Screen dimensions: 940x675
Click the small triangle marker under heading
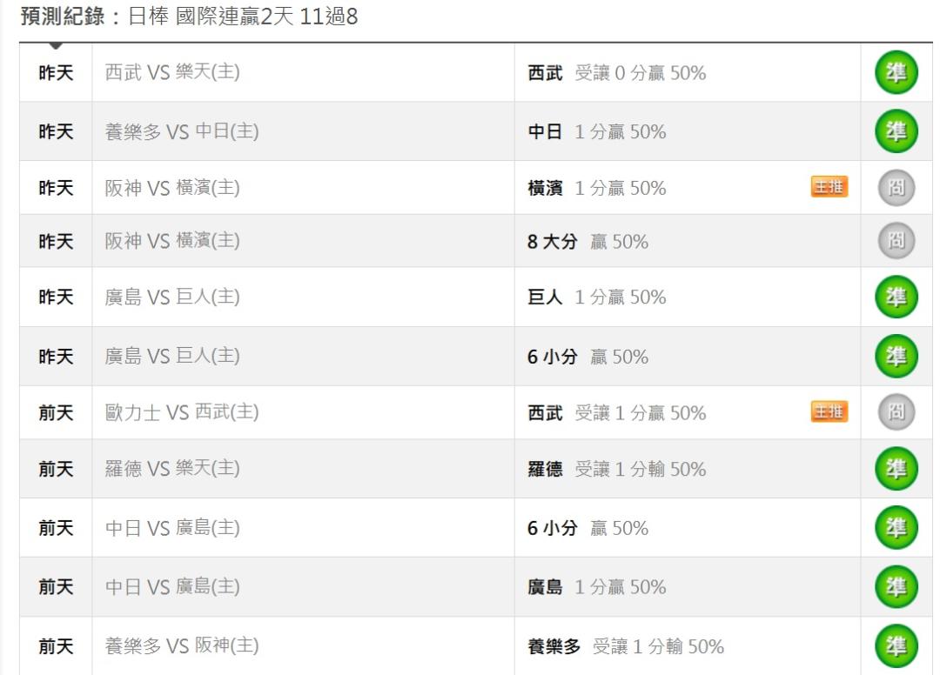(x=55, y=45)
